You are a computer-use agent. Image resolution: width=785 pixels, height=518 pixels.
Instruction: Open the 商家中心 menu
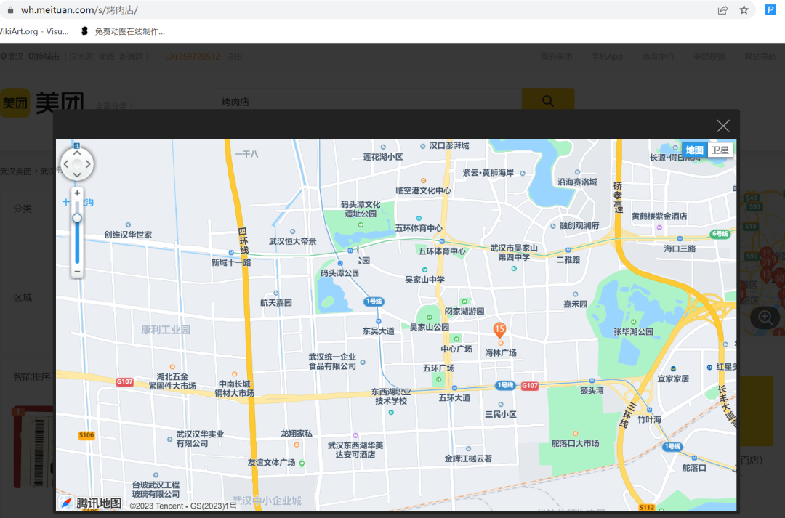coord(658,57)
